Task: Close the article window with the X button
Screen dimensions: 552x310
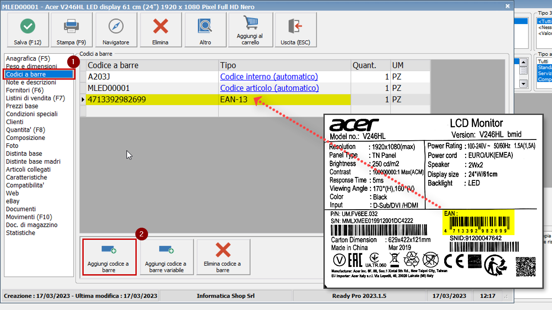Action: pos(507,6)
